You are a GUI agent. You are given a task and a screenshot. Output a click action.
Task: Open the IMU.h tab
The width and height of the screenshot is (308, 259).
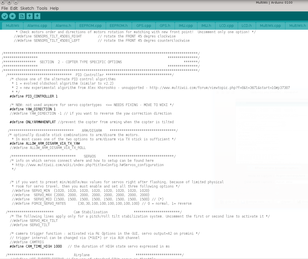(x=206, y=26)
